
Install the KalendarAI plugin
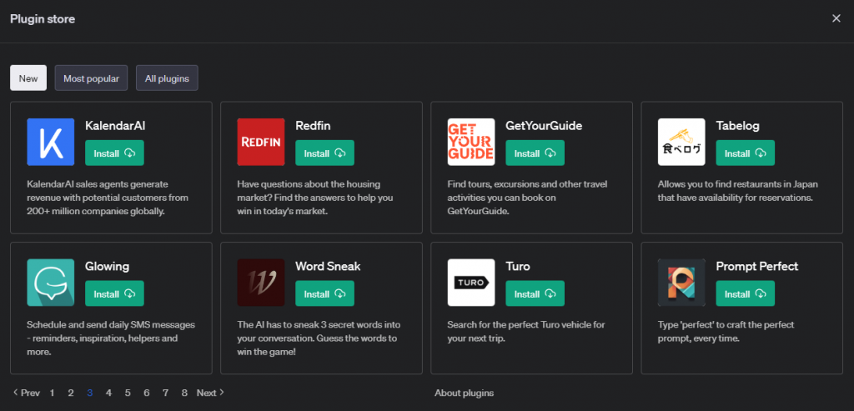point(114,153)
